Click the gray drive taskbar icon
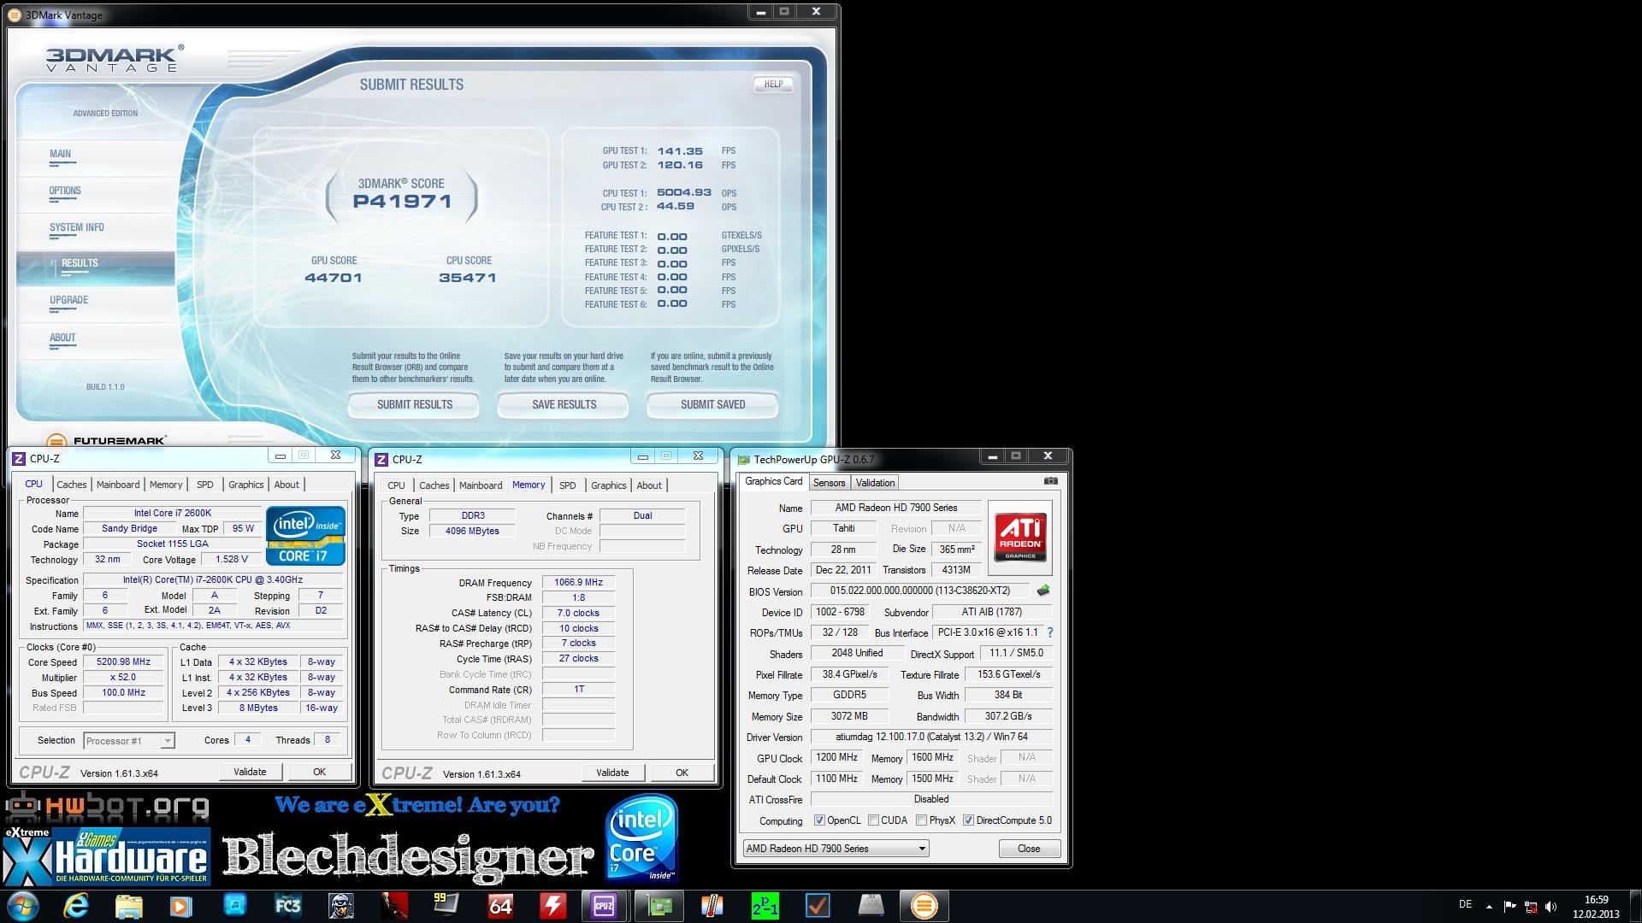Image resolution: width=1642 pixels, height=923 pixels. tap(871, 906)
